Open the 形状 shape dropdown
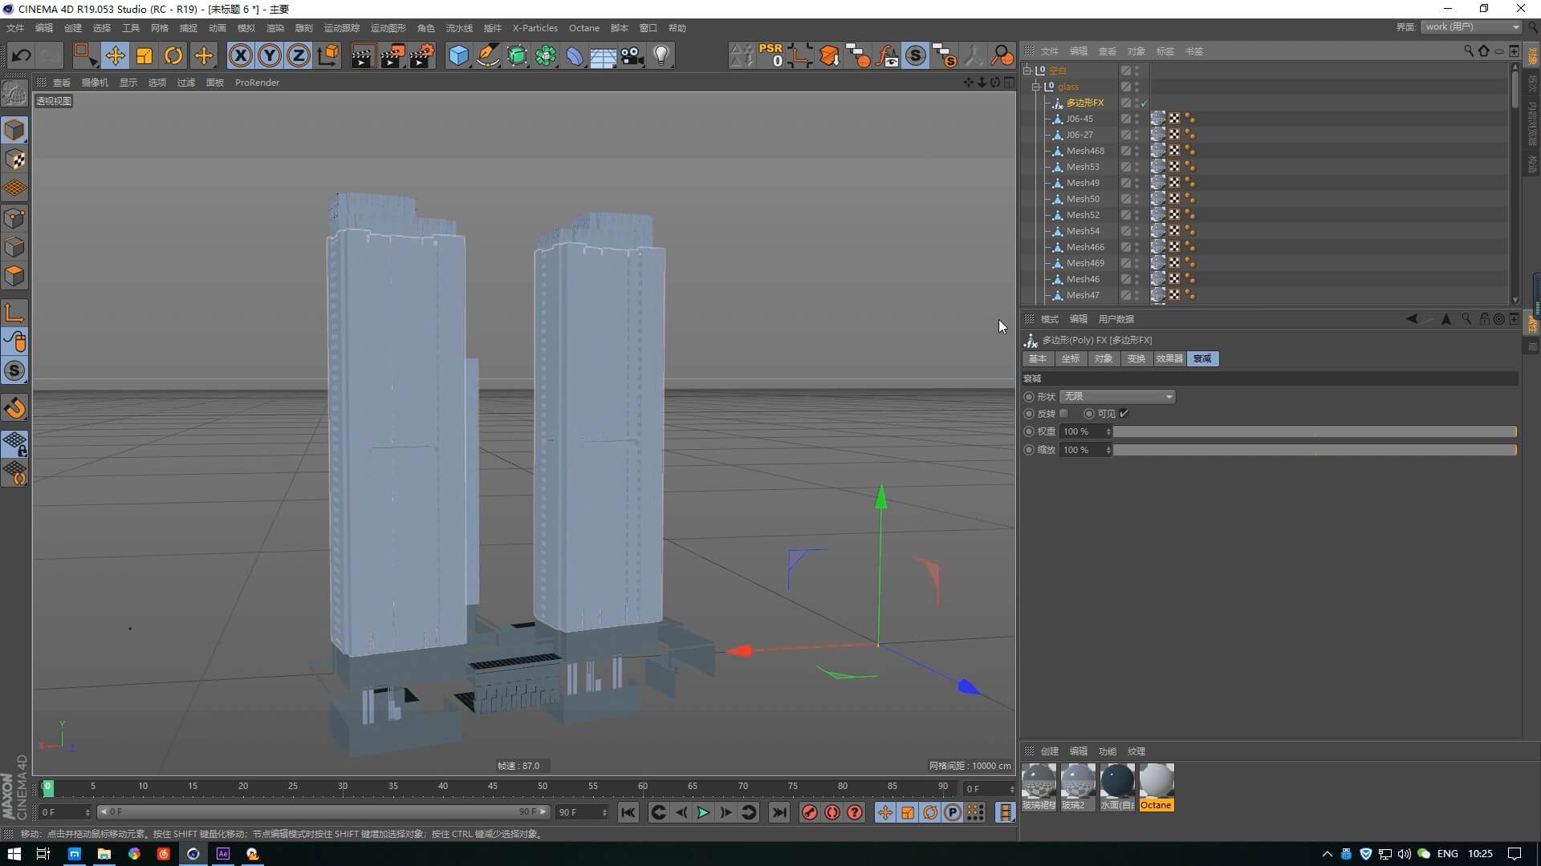This screenshot has height=866, width=1541. [x=1117, y=397]
